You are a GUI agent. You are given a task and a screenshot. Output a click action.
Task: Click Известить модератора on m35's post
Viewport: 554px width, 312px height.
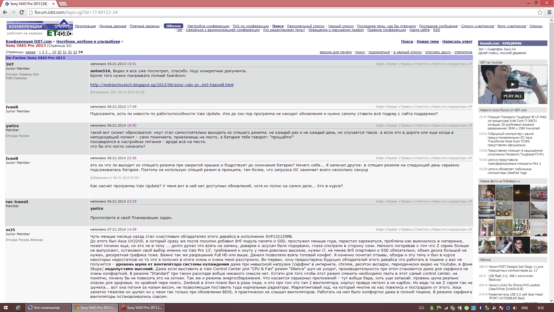pos(449,229)
